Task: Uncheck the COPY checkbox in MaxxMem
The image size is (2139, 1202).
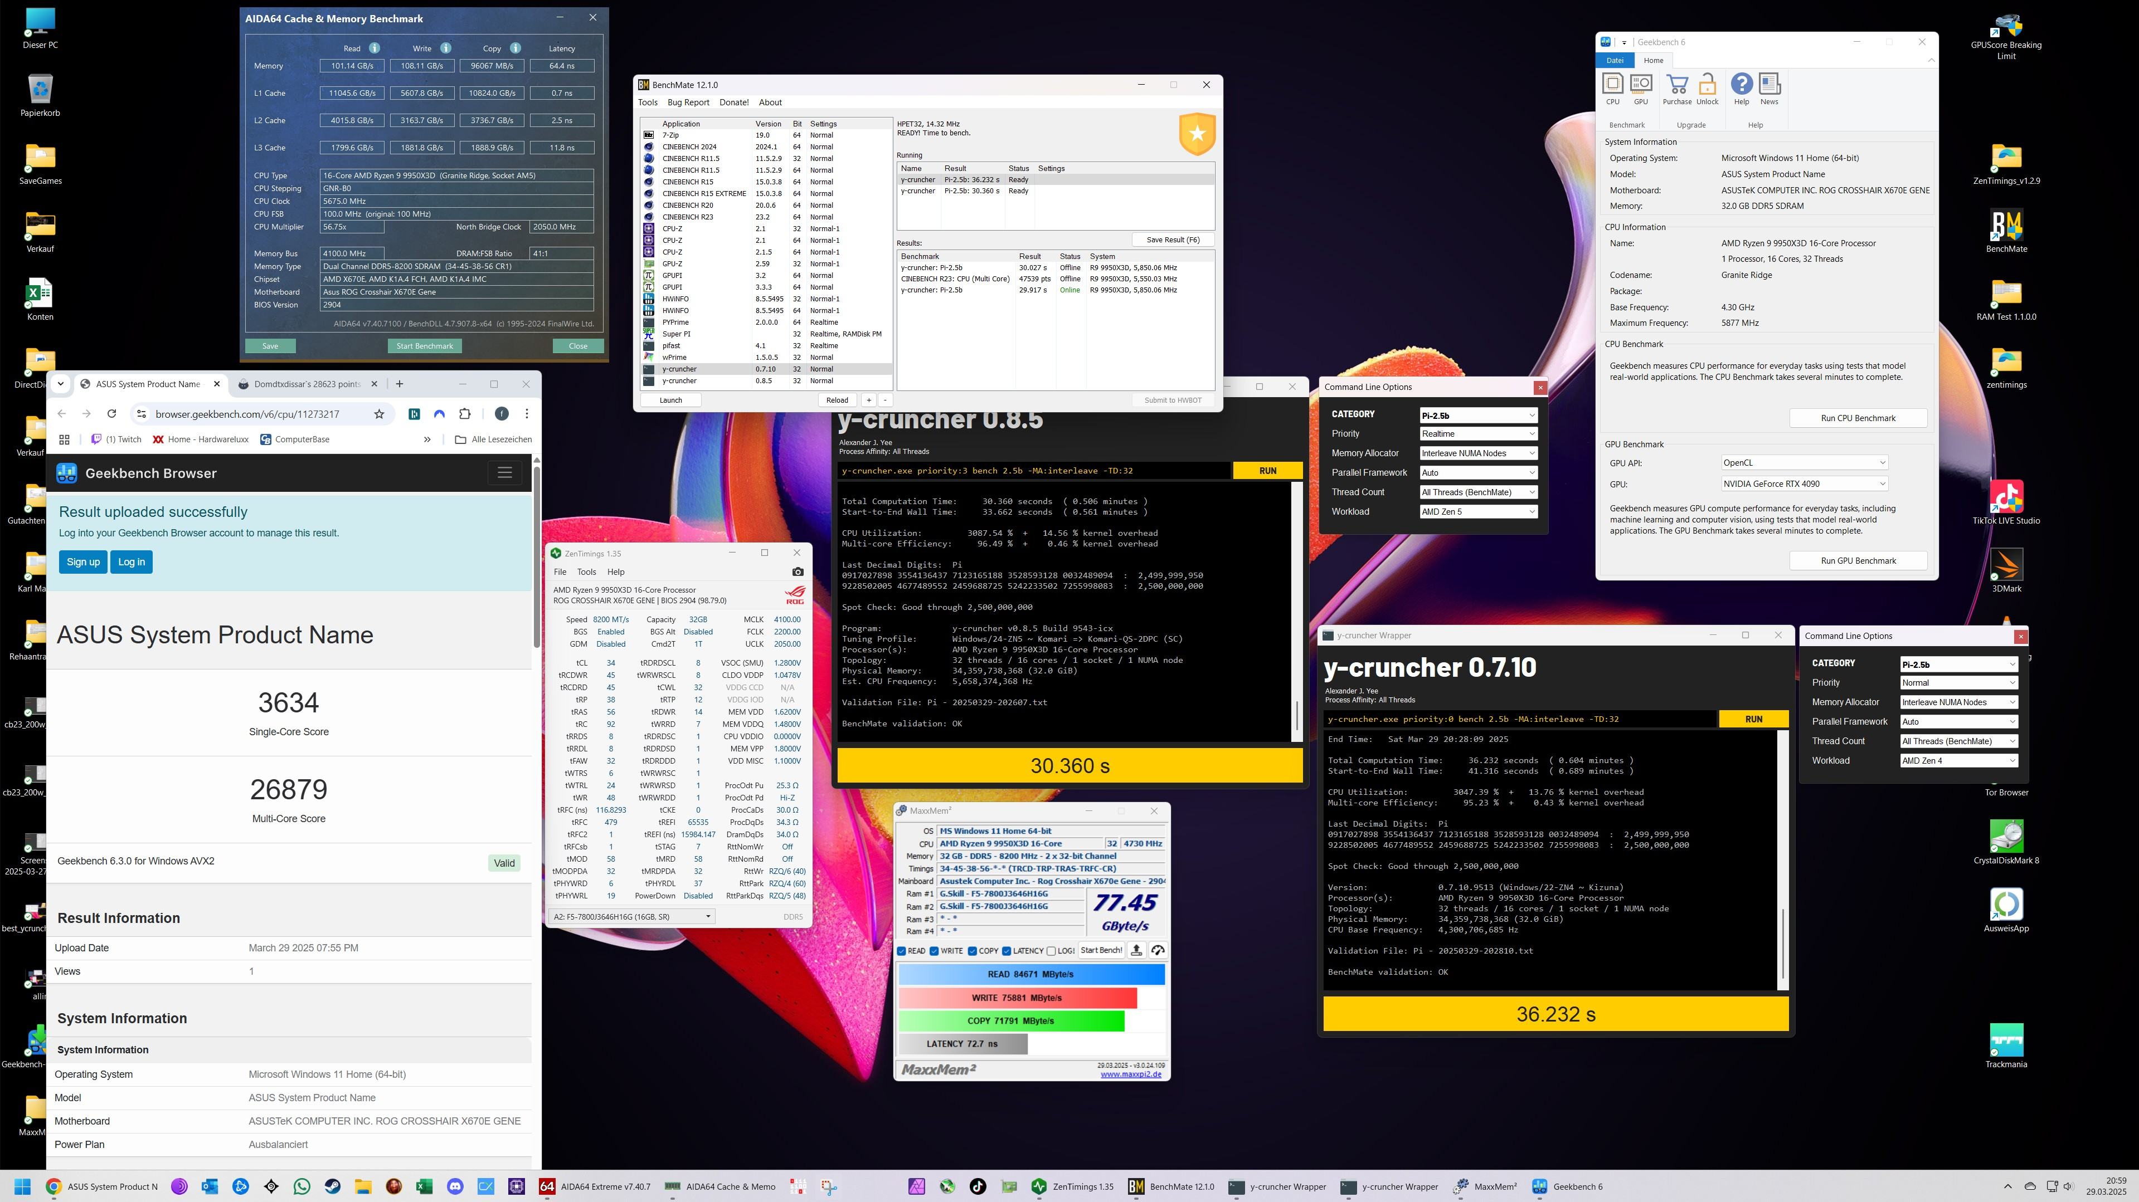Action: (x=973, y=951)
